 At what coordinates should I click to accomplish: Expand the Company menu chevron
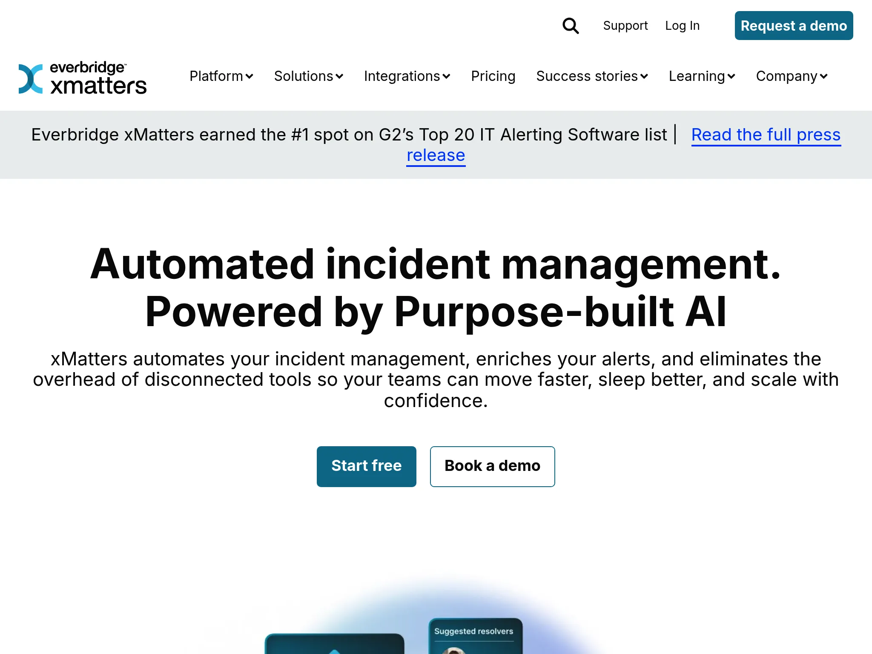pyautogui.click(x=824, y=77)
